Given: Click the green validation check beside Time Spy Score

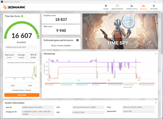Looking at the screenshot, I should point(22,16).
